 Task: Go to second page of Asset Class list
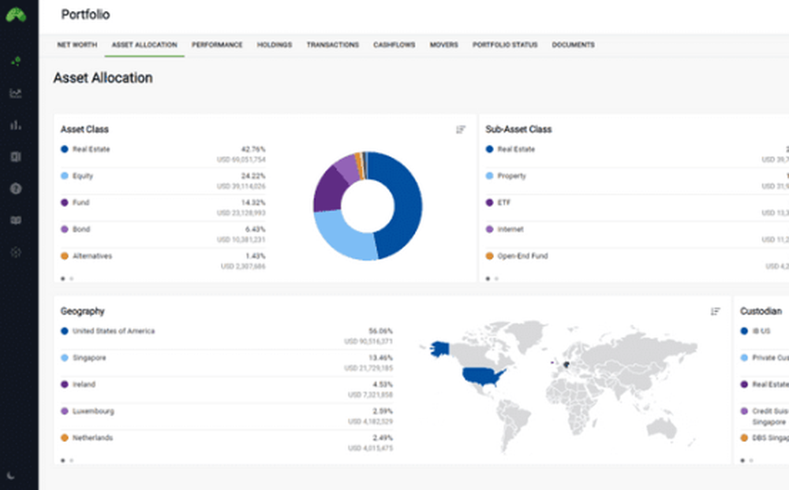point(71,278)
